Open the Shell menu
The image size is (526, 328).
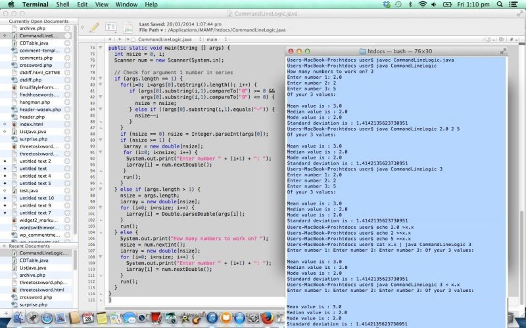tap(62, 5)
